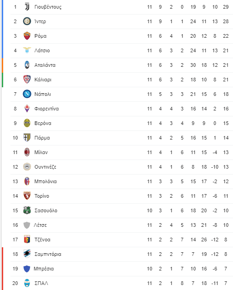Click the gray placeholder shield for Λέτσε
233x290 pixels.
click(27, 225)
